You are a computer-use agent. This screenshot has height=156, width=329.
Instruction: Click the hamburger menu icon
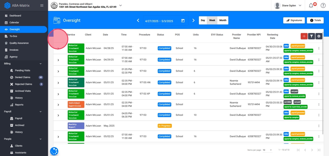pos(42,6)
